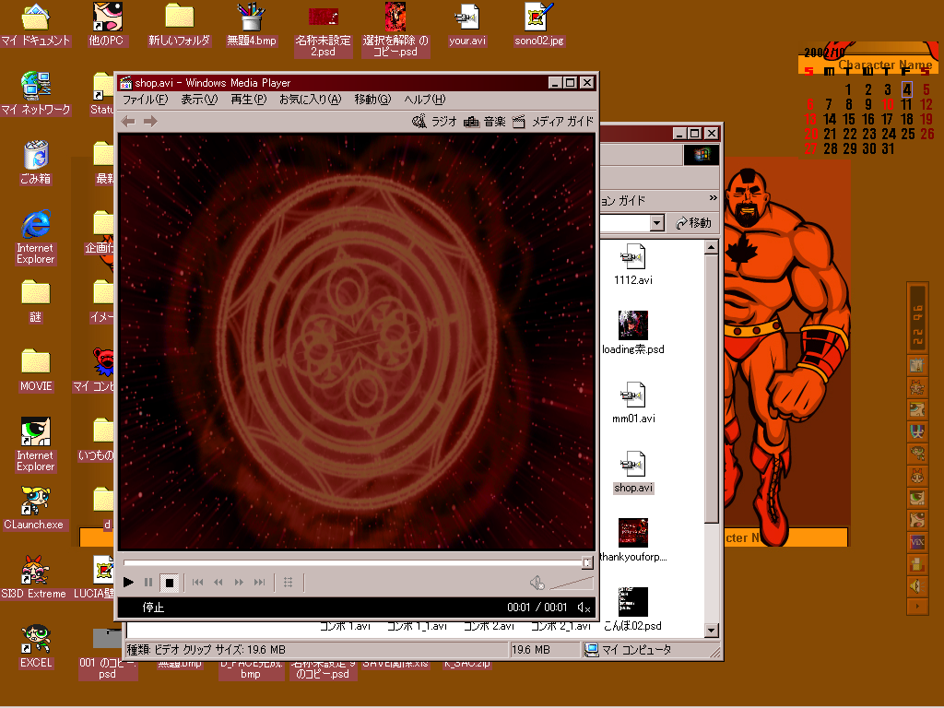Open the MOVIE desktop folder
This screenshot has width=944, height=708.
click(x=36, y=371)
